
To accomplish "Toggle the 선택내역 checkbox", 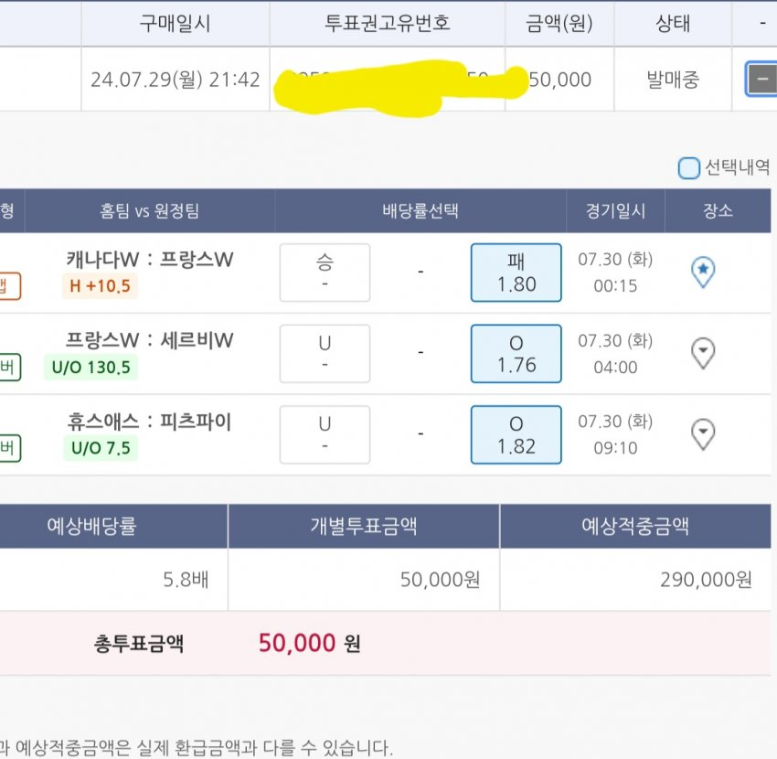I will coord(688,168).
